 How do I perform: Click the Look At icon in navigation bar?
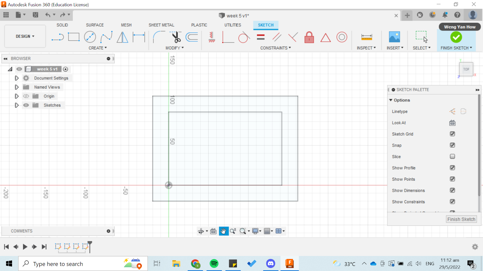click(213, 231)
